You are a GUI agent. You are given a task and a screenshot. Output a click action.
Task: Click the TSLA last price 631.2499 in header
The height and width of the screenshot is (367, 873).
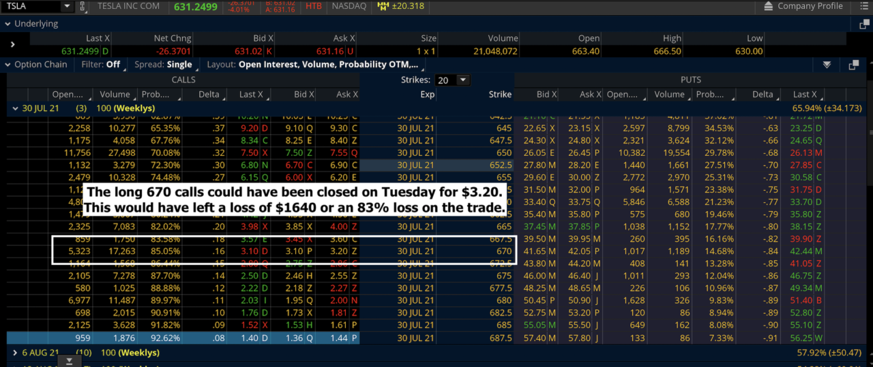click(x=194, y=6)
